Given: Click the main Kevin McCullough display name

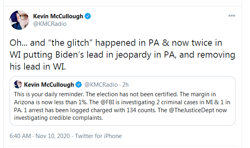Looking at the screenshot, I should click(x=58, y=16).
